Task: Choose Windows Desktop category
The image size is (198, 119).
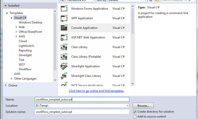Action: [30, 23]
